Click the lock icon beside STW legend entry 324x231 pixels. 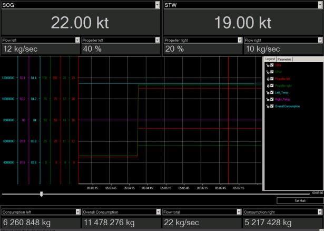tap(268, 72)
